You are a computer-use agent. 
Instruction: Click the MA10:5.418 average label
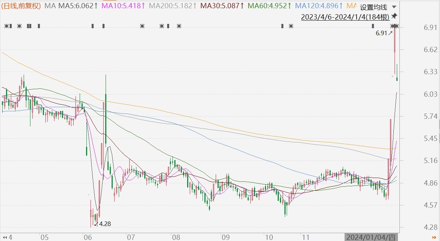pos(124,5)
